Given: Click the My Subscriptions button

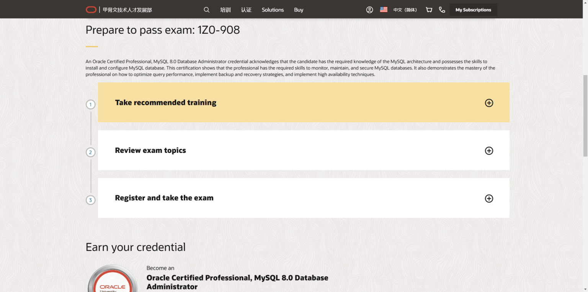Looking at the screenshot, I should click(473, 10).
